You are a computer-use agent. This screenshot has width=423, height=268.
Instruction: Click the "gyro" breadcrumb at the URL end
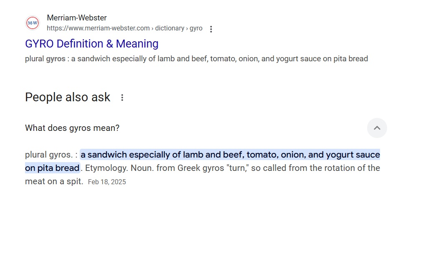click(196, 28)
